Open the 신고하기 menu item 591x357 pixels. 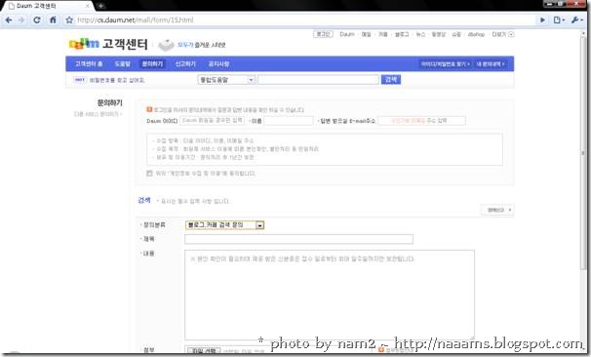(x=185, y=64)
